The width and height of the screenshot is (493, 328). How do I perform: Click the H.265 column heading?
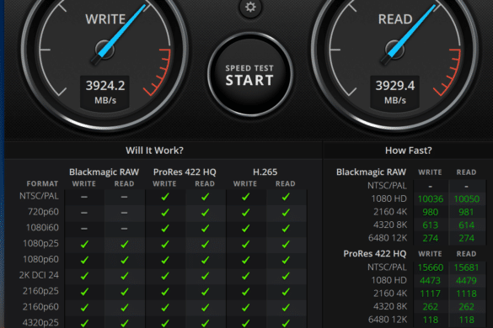(265, 172)
